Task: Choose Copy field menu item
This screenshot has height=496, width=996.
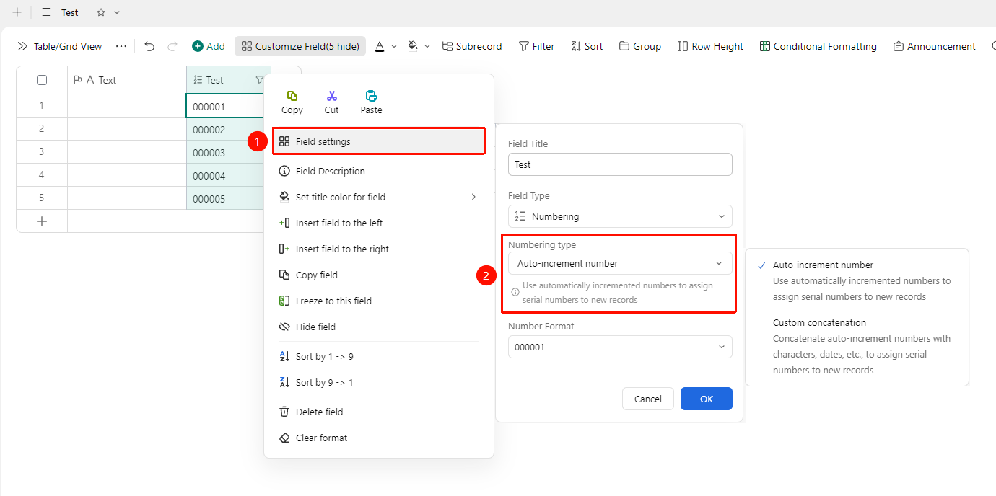Action: click(x=378, y=275)
